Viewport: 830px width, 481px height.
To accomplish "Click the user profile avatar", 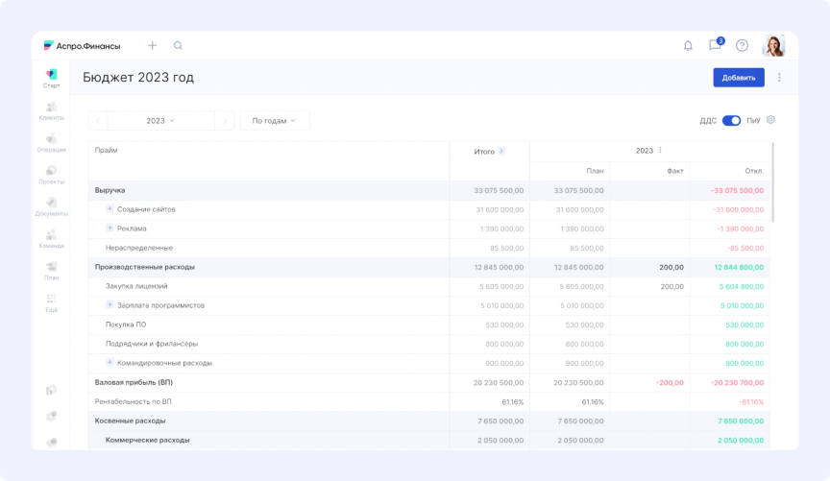I will tap(773, 45).
